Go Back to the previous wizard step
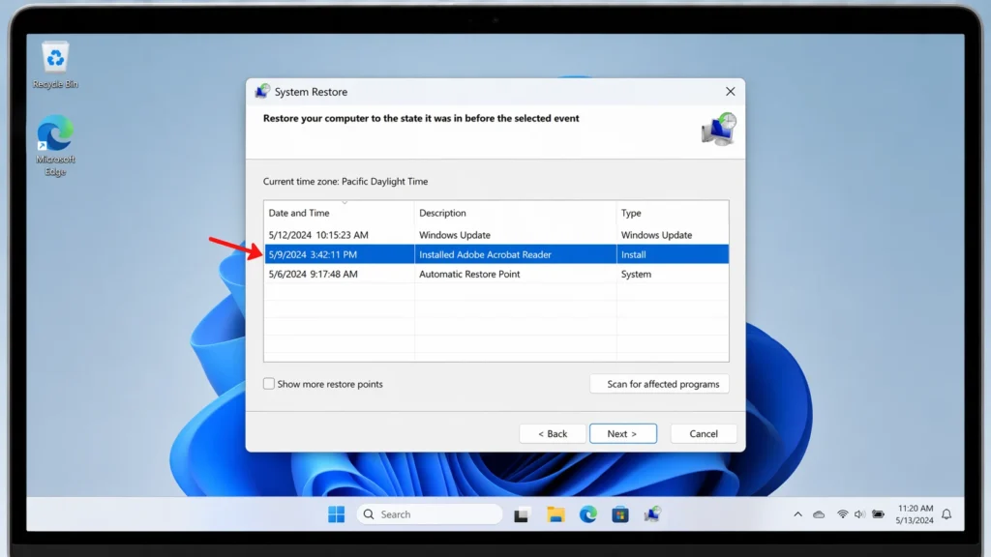This screenshot has width=991, height=557. pos(553,433)
